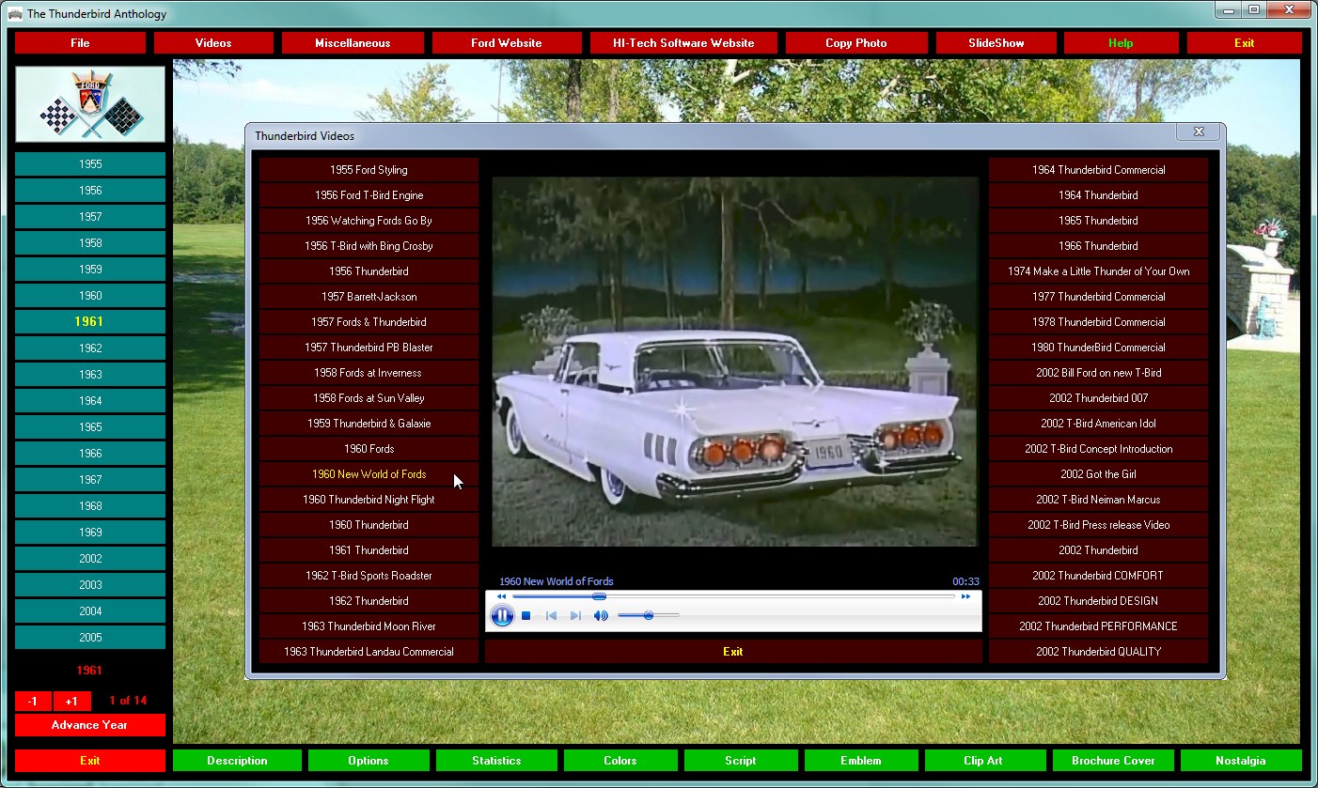The width and height of the screenshot is (1318, 788).
Task: Play the 1964 Thunderbird Commercial
Action: click(1098, 170)
